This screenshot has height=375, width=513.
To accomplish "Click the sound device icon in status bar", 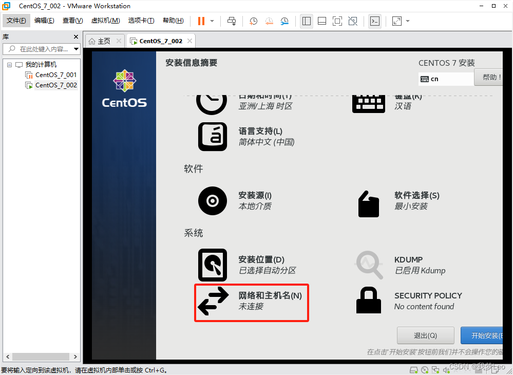I will pos(446,369).
